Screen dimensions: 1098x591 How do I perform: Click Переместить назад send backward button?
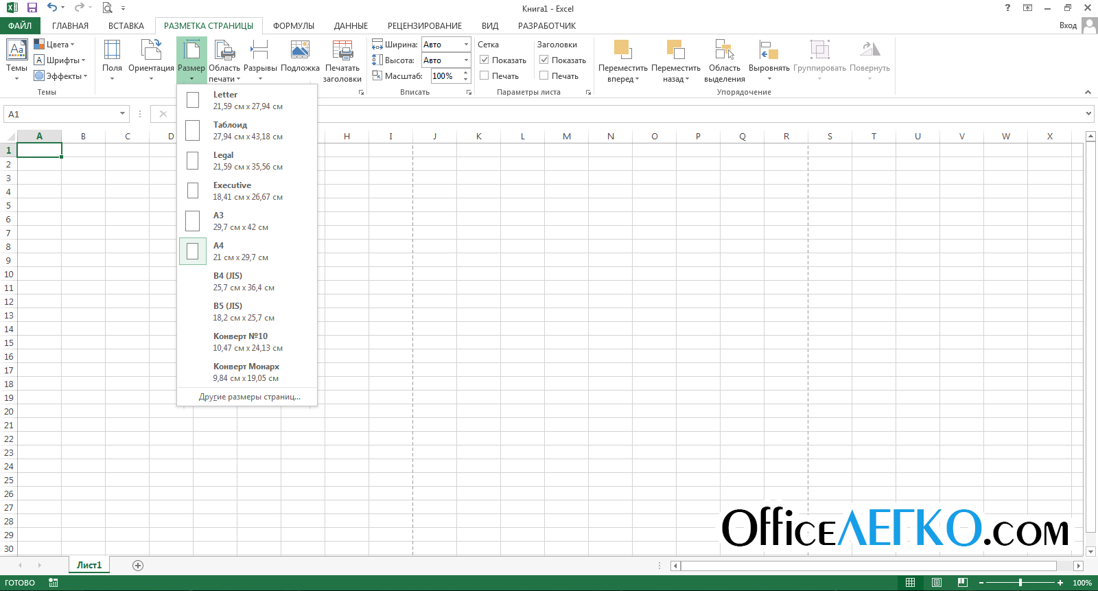click(676, 60)
